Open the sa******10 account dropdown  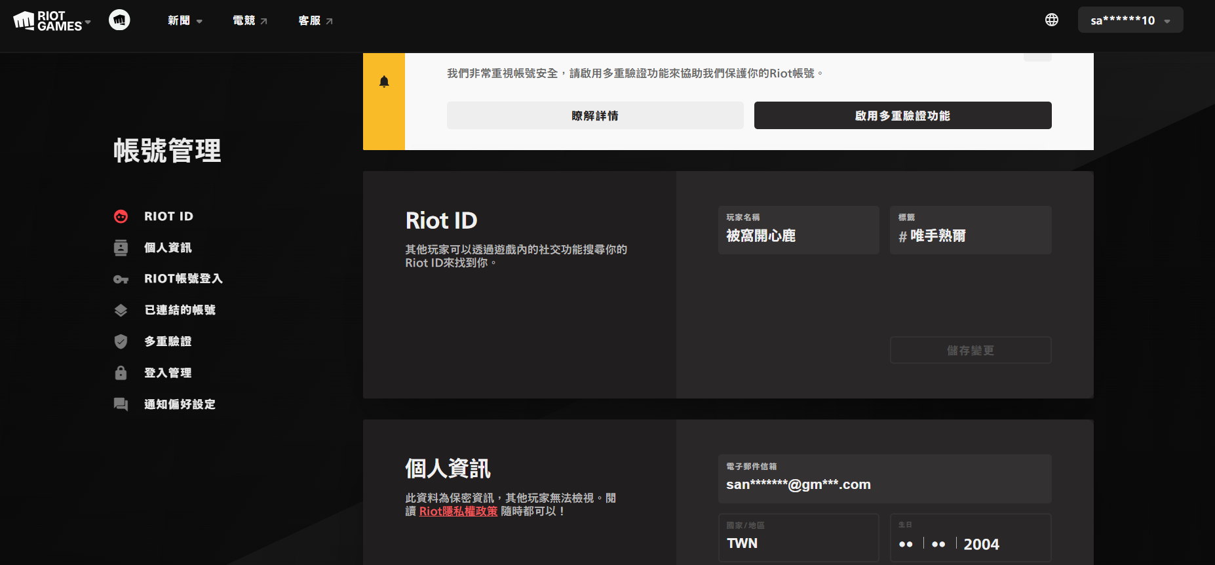pos(1130,20)
